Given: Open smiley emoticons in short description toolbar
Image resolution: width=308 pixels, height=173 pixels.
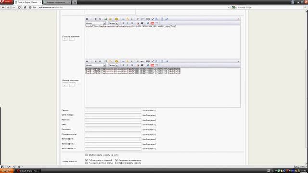Looking at the screenshot, I should point(116,19).
